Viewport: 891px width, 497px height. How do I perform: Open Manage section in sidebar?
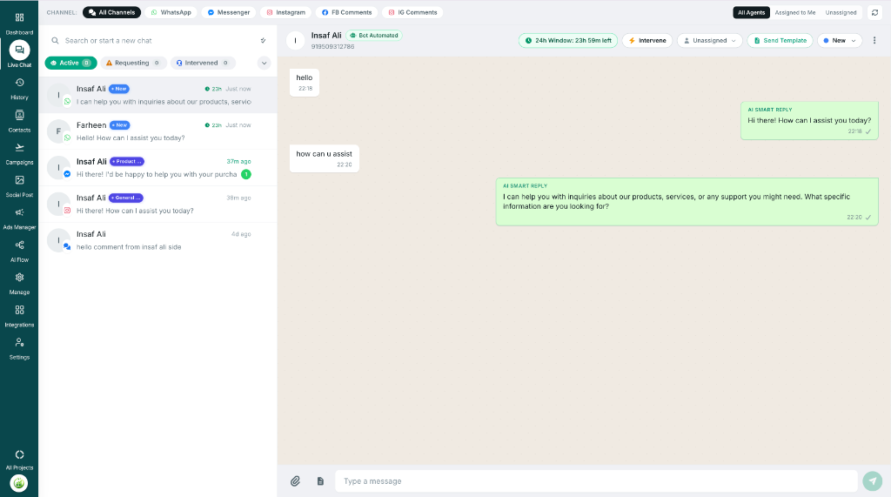click(19, 283)
